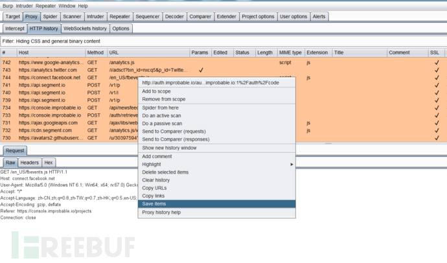The width and height of the screenshot is (447, 263).
Task: Sort history by URL column header
Action: [x=148, y=52]
